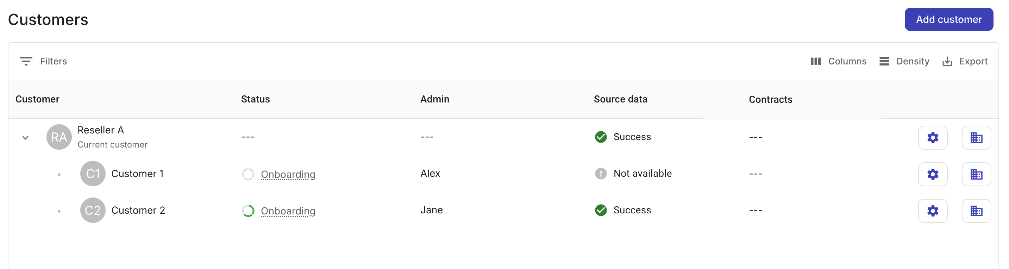Click the Customer column header

[38, 99]
